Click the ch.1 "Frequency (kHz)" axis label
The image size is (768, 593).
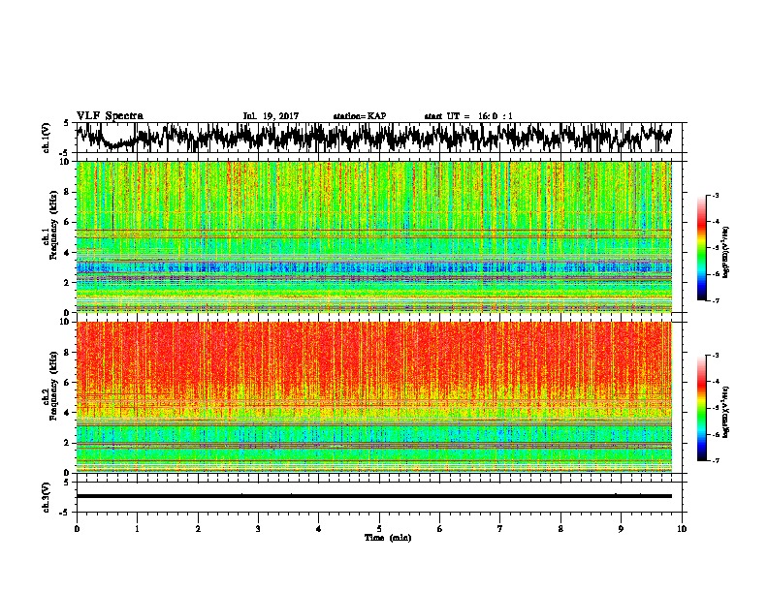click(53, 225)
